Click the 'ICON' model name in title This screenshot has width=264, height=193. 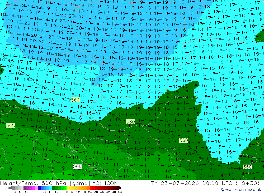(111, 183)
